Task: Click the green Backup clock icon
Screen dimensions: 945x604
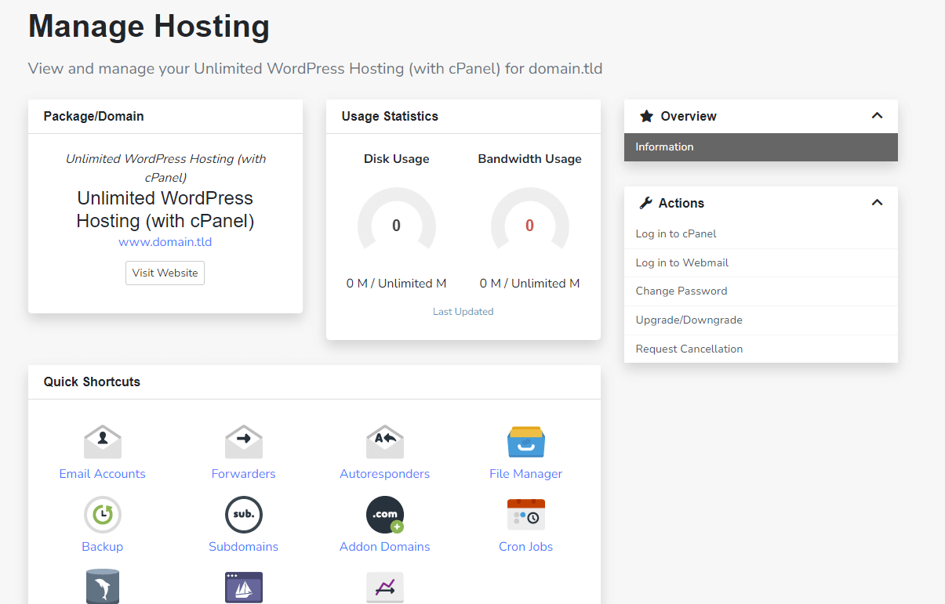Action: 103,515
